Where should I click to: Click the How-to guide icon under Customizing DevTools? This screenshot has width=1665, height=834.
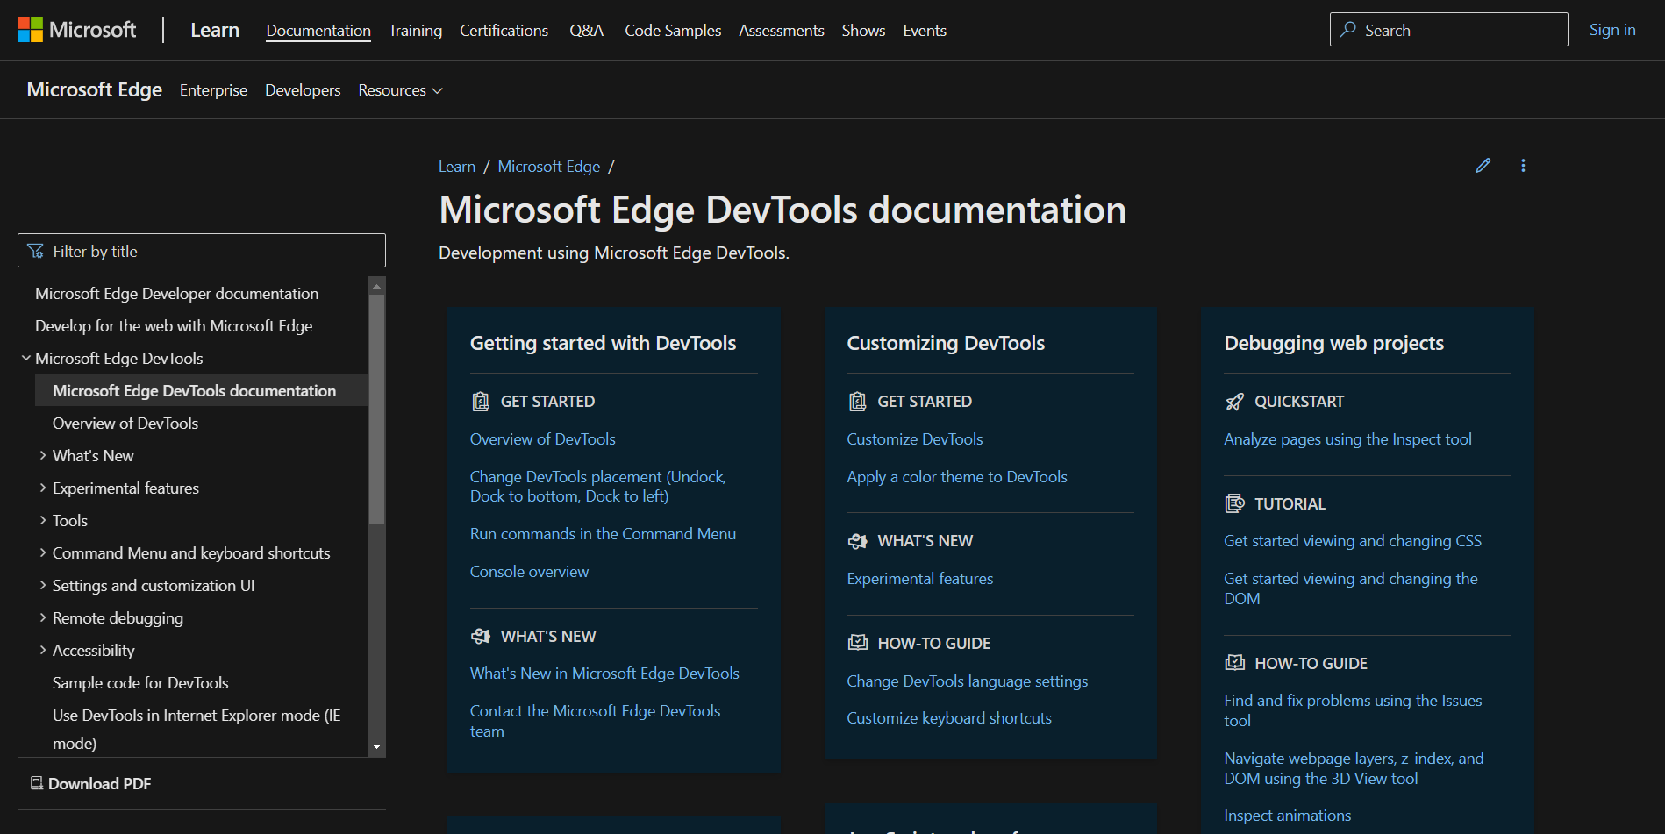pos(857,643)
